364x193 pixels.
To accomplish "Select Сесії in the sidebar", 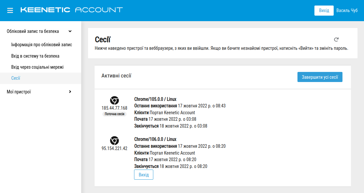I will point(16,78).
